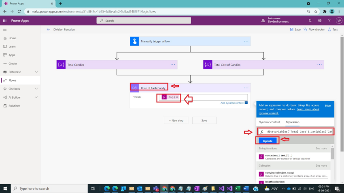Open the help question mark
Viewport: 344px width, 193px height.
(x=329, y=21)
